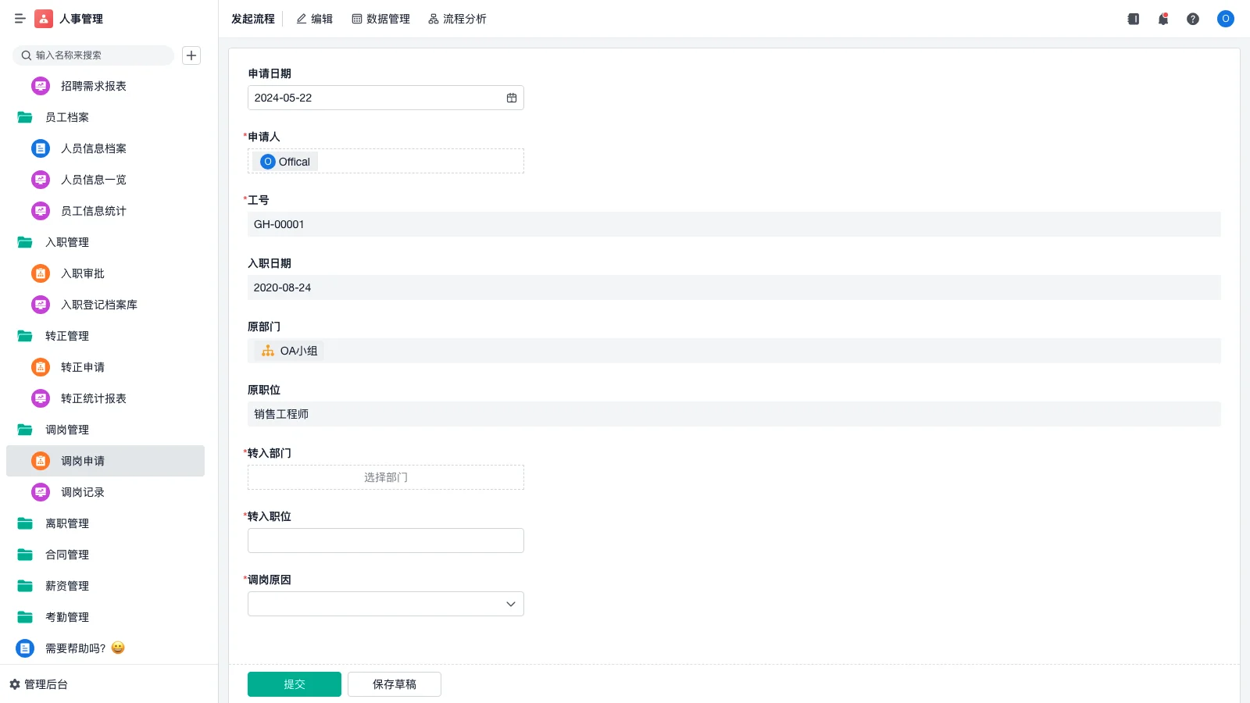Click the help question mark icon

pos(1193,19)
